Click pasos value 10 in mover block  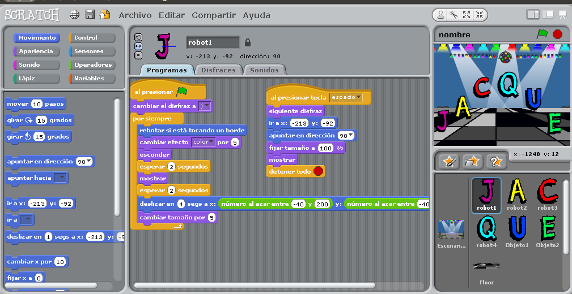click(37, 104)
